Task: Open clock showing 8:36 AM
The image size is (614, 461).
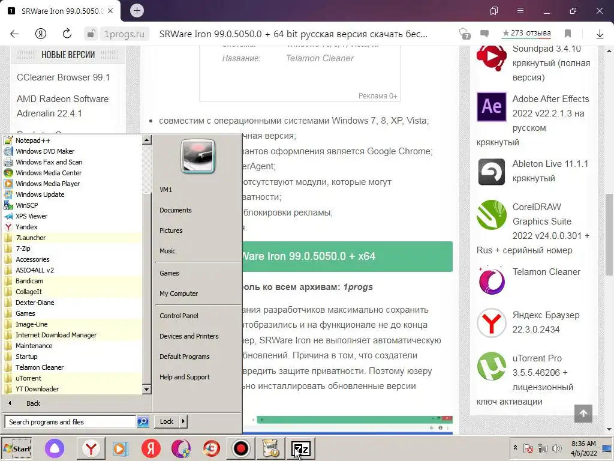Action: click(583, 444)
